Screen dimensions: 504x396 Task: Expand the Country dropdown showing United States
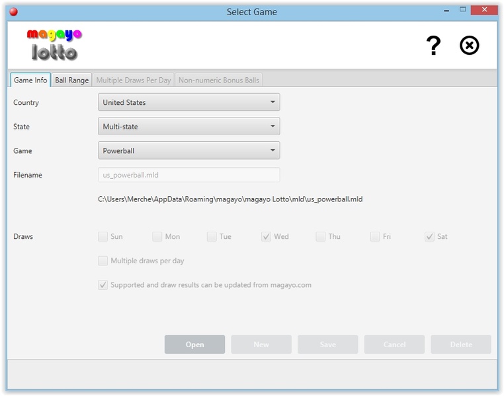tap(189, 102)
